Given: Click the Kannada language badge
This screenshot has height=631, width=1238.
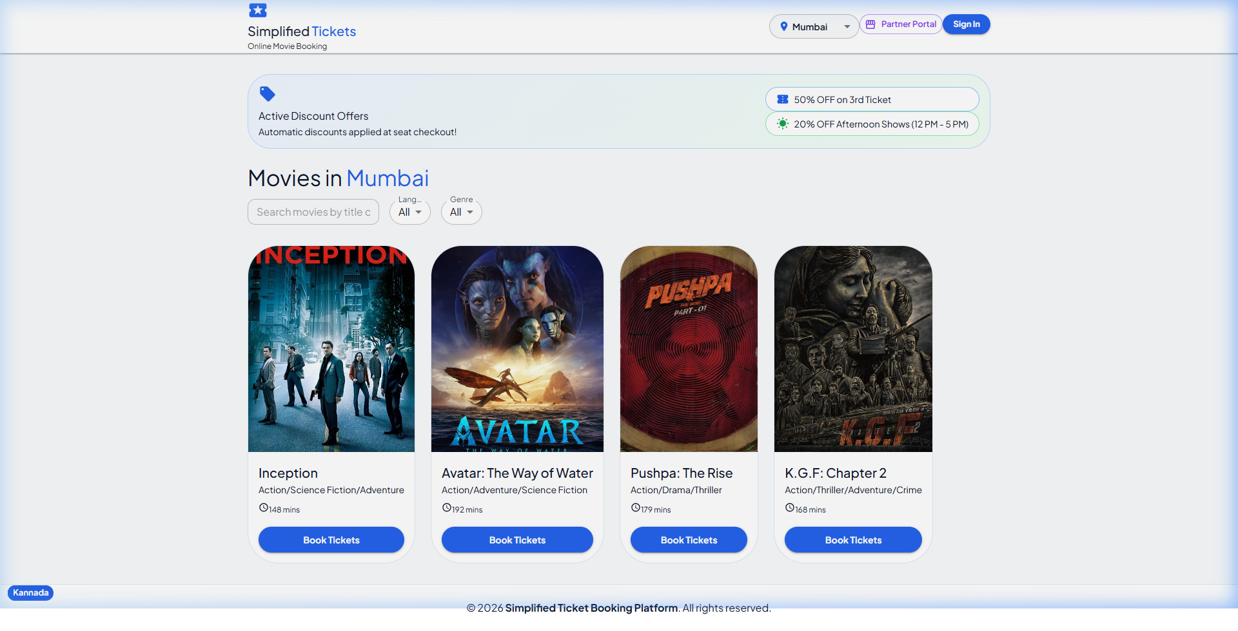Looking at the screenshot, I should pos(30,592).
